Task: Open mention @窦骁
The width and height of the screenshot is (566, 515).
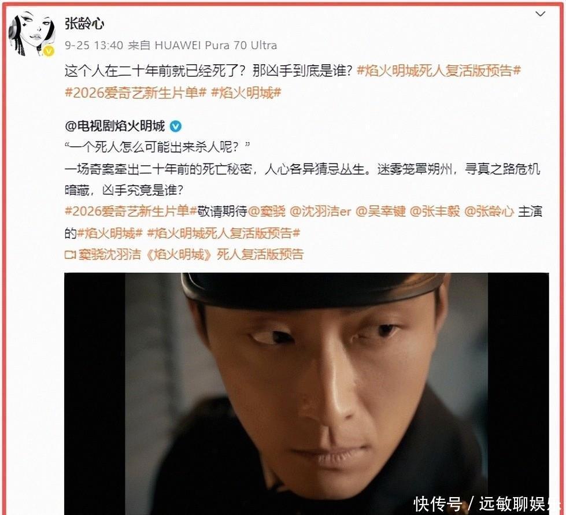Action: 267,211
